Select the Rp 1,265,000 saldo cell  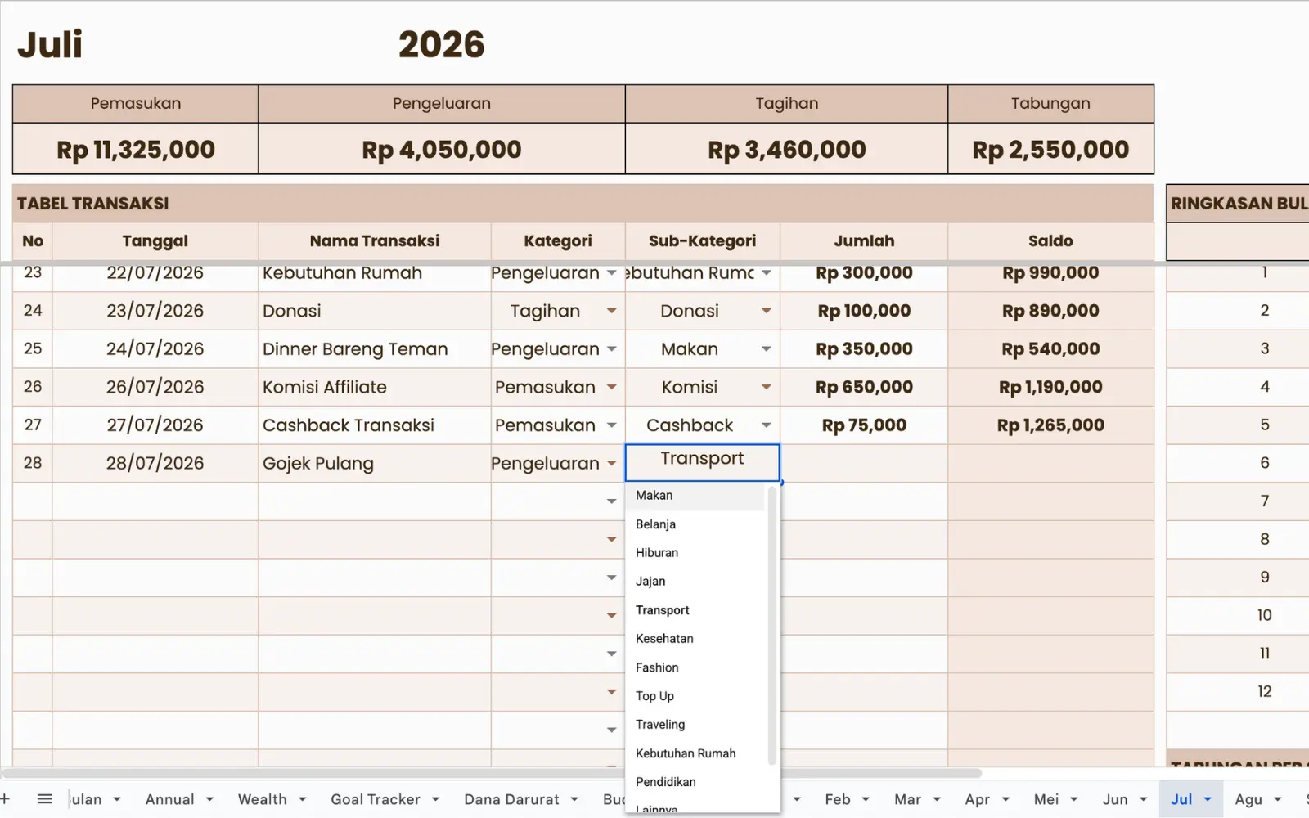point(1050,425)
